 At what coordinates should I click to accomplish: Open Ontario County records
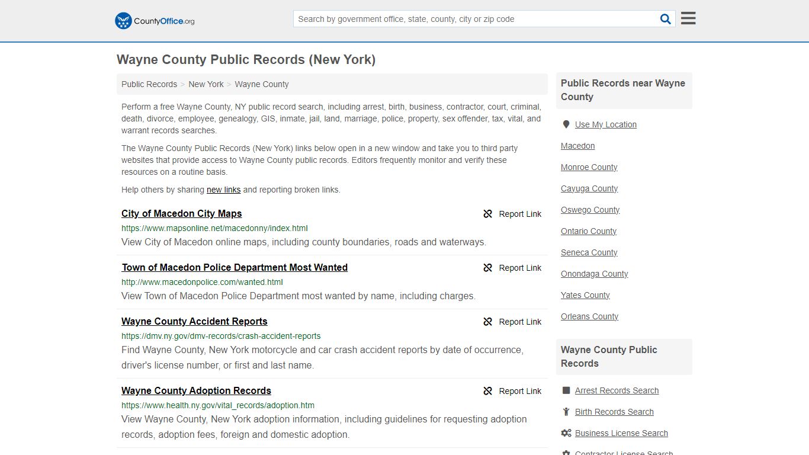coord(589,231)
